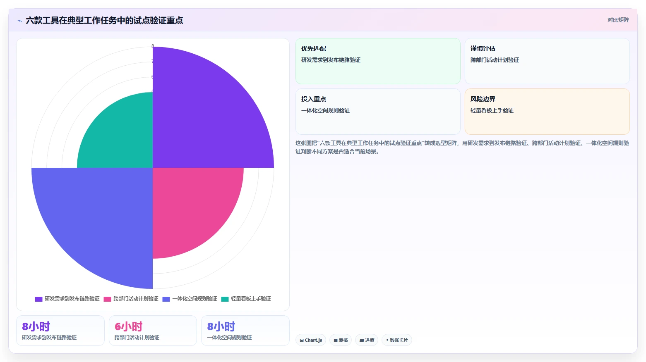Click 轻量看板上手验证 text in 风险边界 card
This screenshot has height=362, width=646.
pos(492,110)
